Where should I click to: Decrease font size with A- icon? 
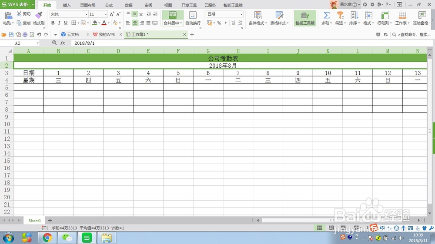coord(118,14)
